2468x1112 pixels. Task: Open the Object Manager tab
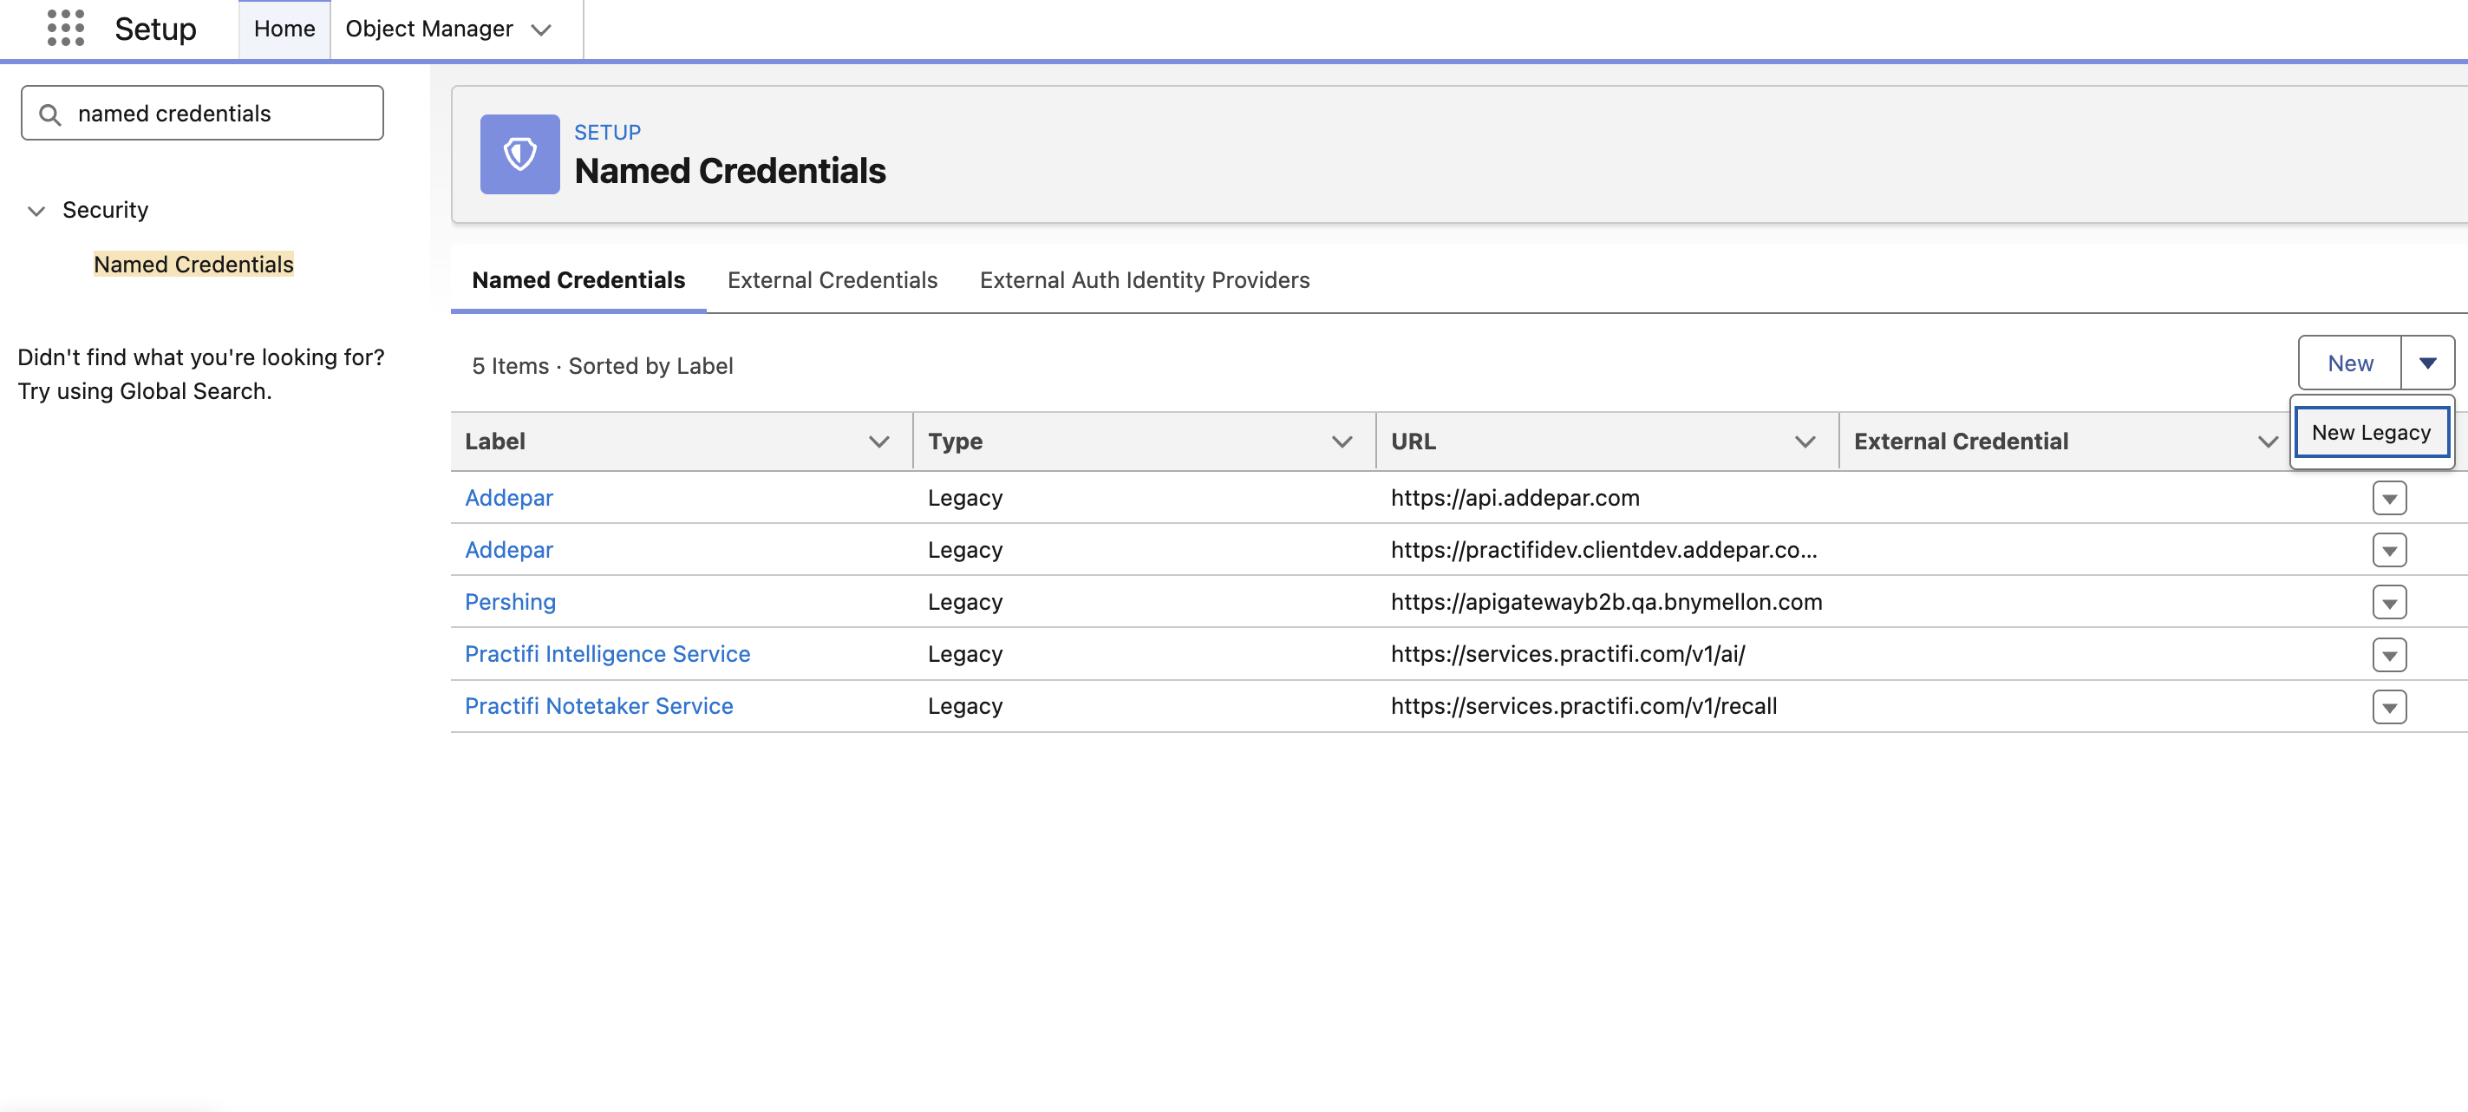click(x=429, y=29)
